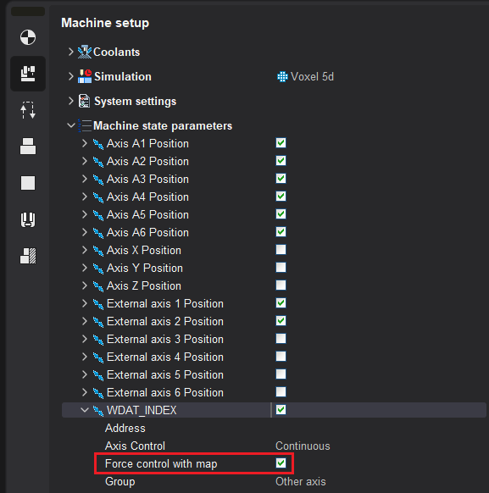This screenshot has width=489, height=493.
Task: Click the Address value field
Action: click(x=381, y=428)
